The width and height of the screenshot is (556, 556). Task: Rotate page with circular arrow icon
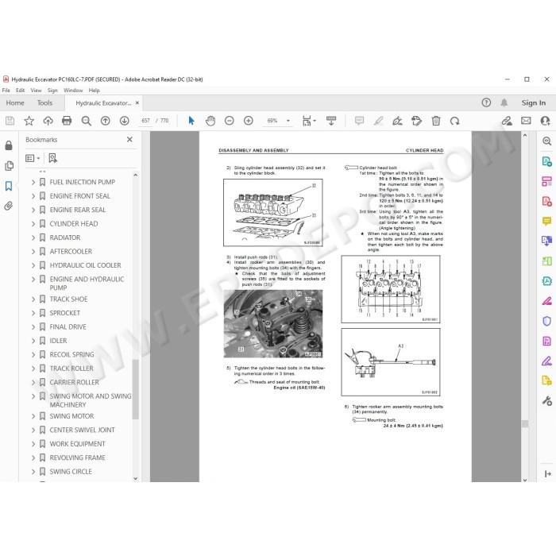pos(454,121)
